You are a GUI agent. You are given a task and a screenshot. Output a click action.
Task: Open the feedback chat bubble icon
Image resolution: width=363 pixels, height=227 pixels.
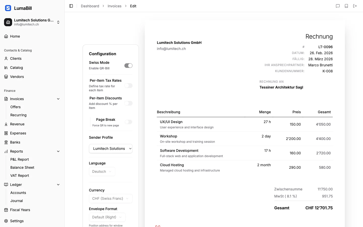(338, 6)
